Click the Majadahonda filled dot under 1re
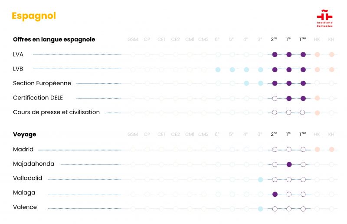Screen dimensions: 347x224 (289, 164)
